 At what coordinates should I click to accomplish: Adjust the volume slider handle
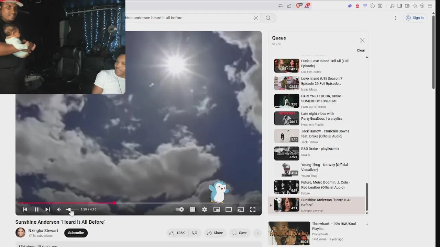click(x=69, y=210)
